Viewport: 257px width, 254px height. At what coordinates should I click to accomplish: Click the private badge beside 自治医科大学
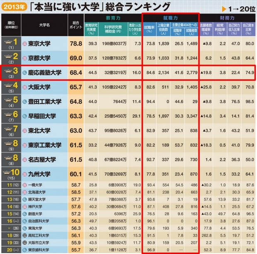click(24, 221)
